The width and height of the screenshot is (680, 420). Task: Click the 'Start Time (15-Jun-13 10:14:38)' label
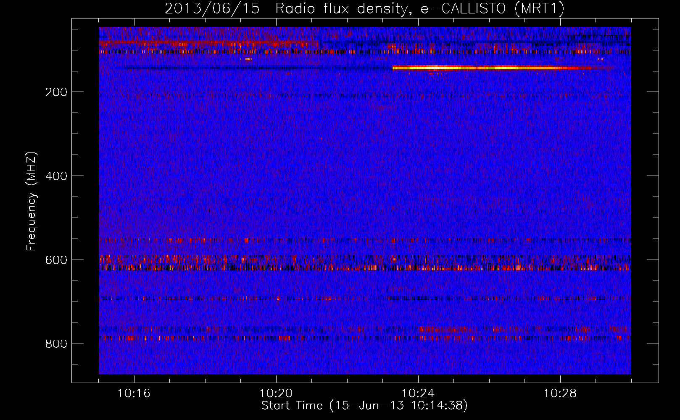(364, 406)
